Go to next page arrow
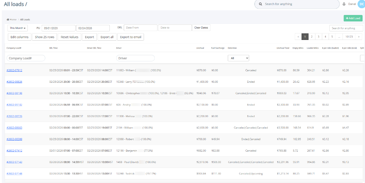This screenshot has height=183, width=365. [359, 36]
